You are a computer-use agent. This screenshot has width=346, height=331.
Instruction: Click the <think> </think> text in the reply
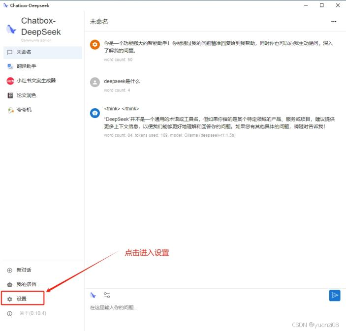(122, 109)
